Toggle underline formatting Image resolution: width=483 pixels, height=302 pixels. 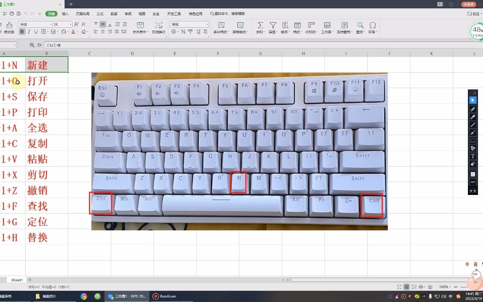[x=35, y=31]
